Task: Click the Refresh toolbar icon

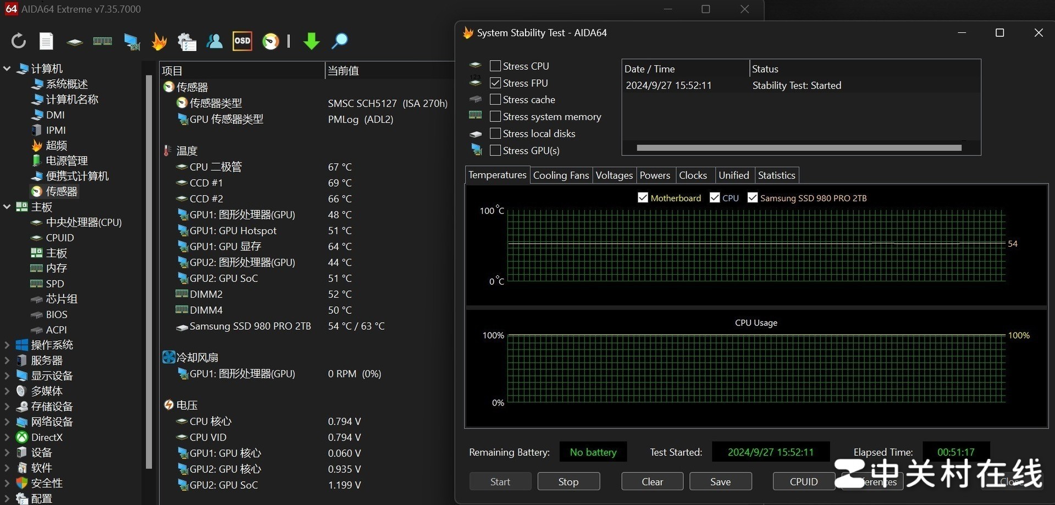Action: 19,41
